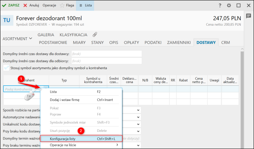Click 'Symbol u kontrahenta' column header
The height and width of the screenshot is (149, 254).
click(93, 80)
